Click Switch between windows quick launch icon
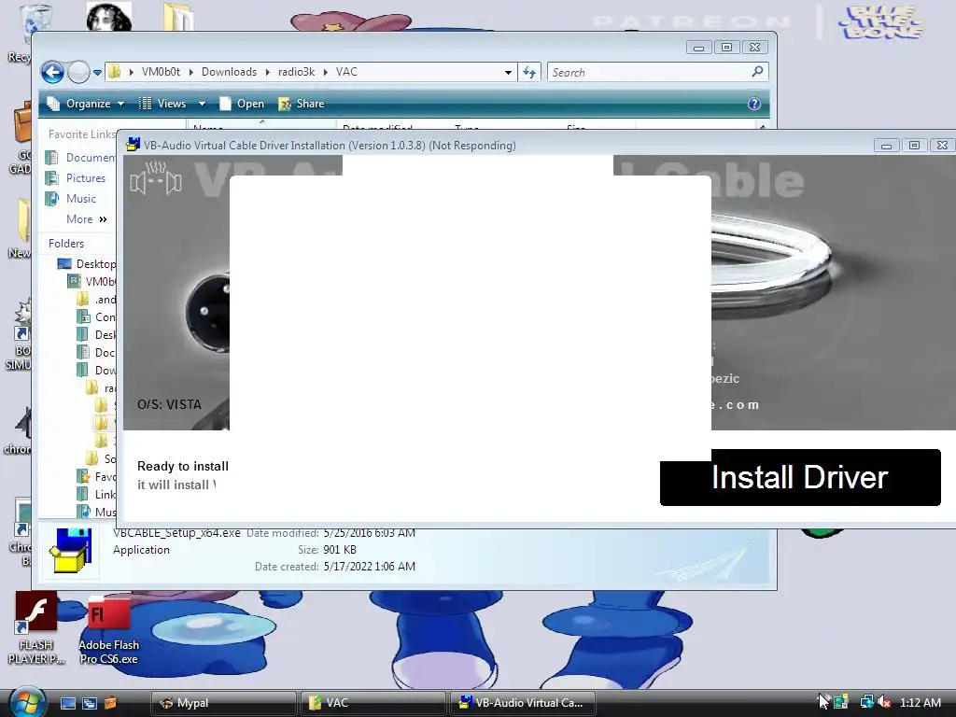 coord(90,703)
